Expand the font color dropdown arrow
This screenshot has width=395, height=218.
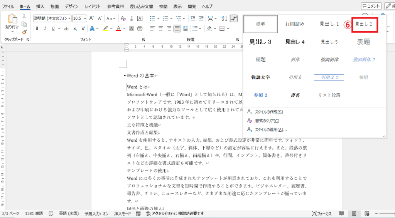pyautogui.click(x=125, y=29)
